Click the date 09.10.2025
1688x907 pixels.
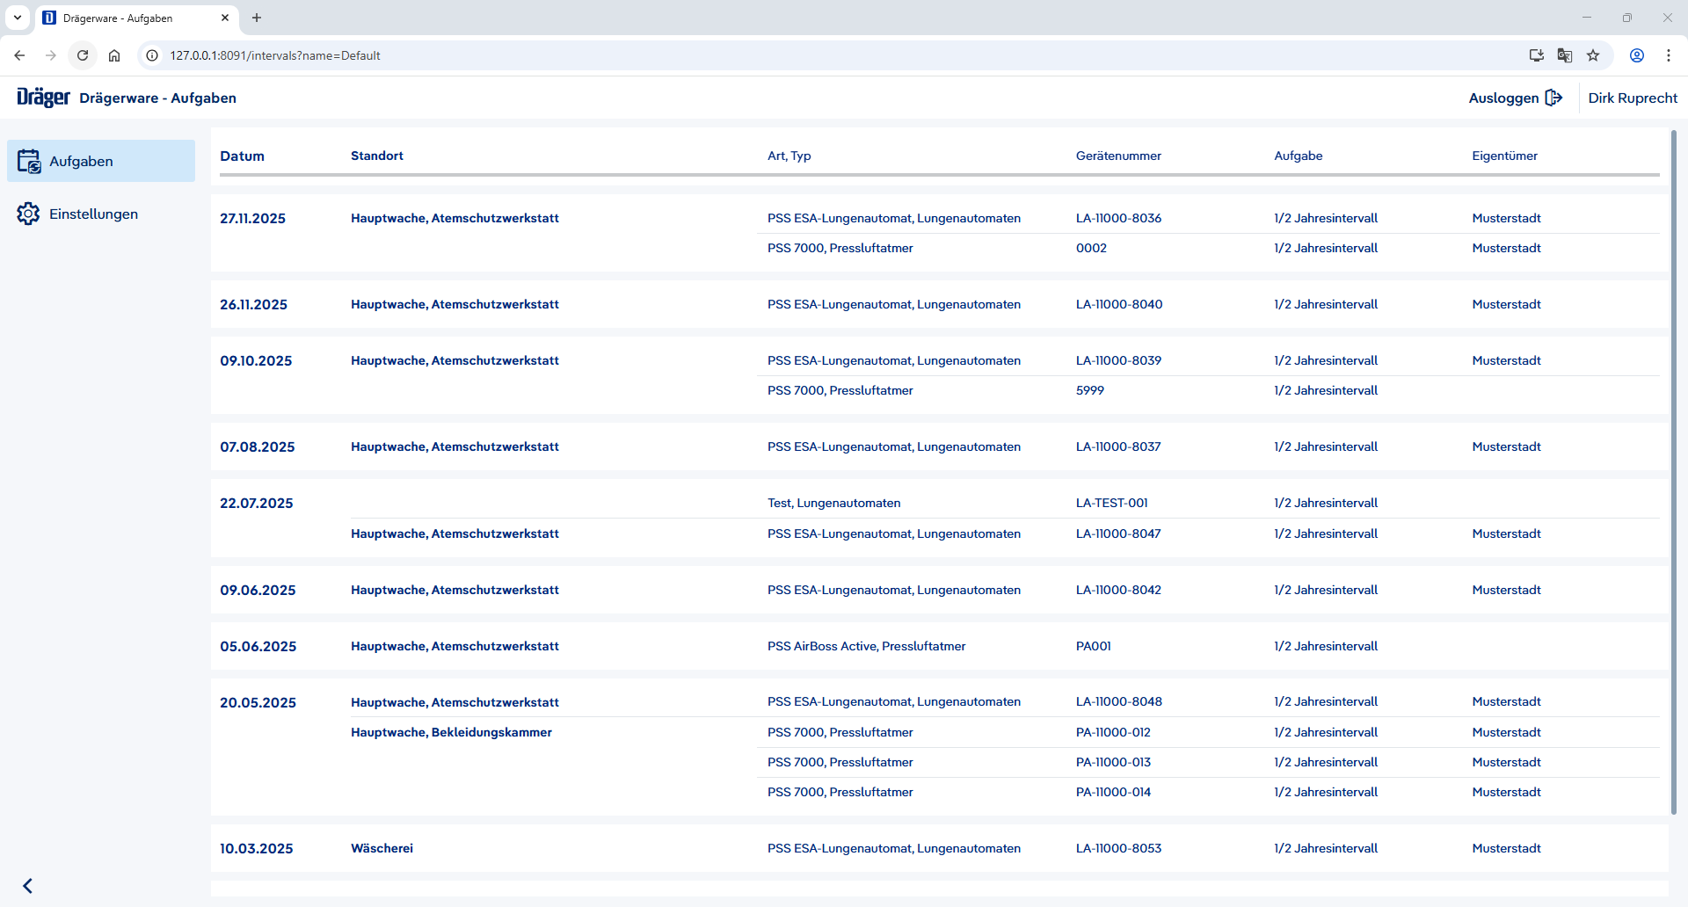pos(256,360)
